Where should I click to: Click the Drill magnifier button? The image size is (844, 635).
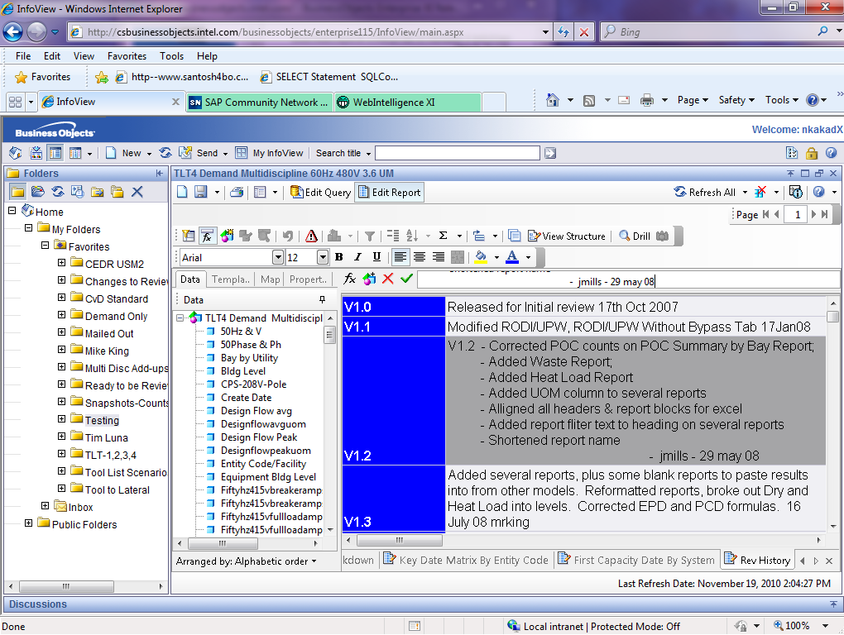(635, 236)
